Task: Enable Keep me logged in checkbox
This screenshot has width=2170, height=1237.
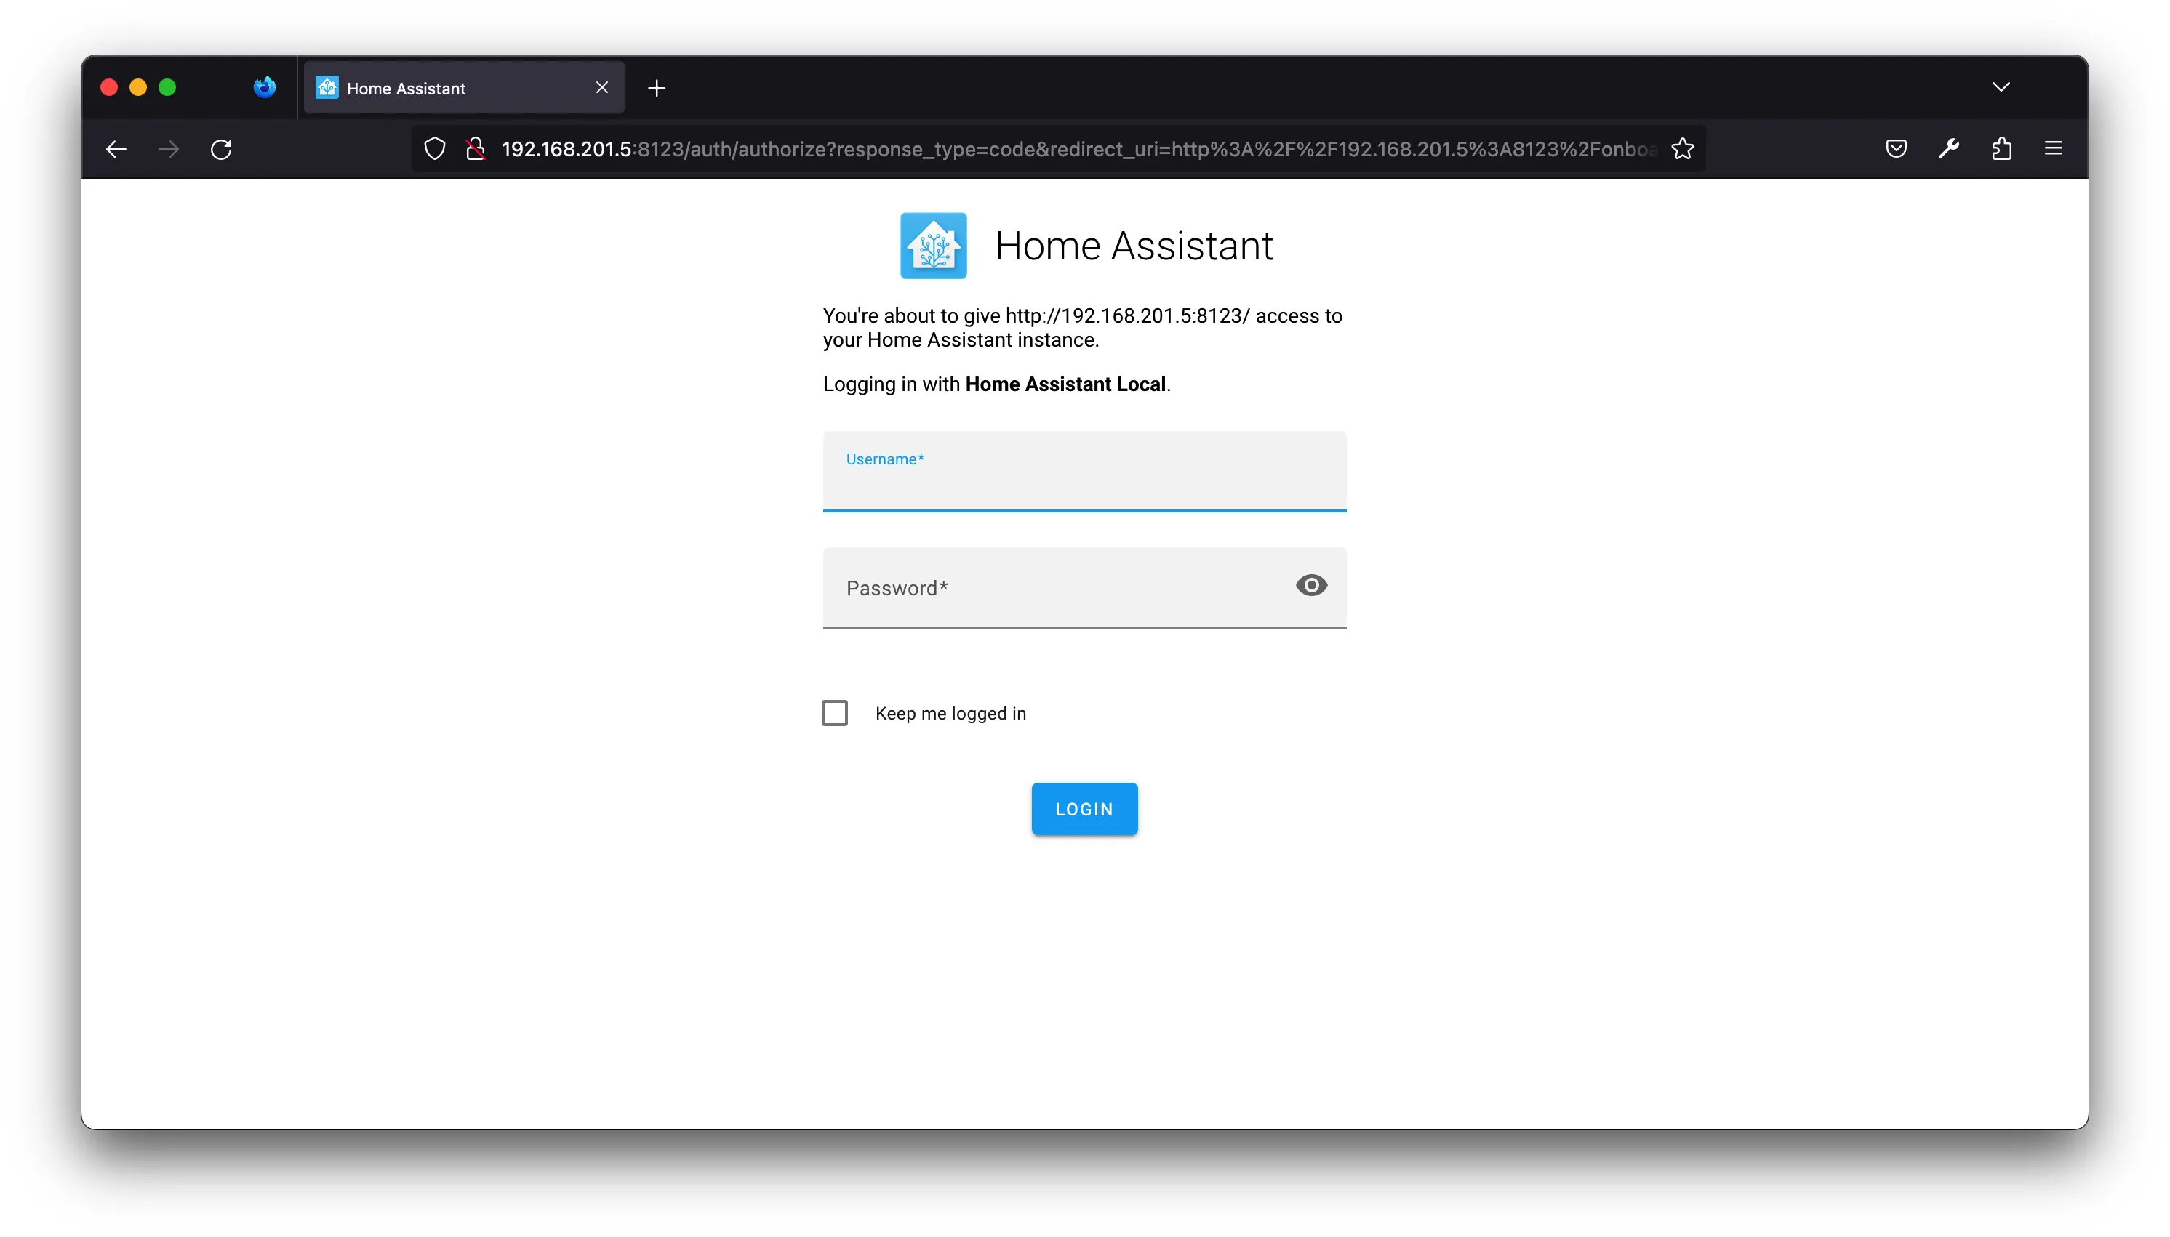Action: [x=835, y=713]
